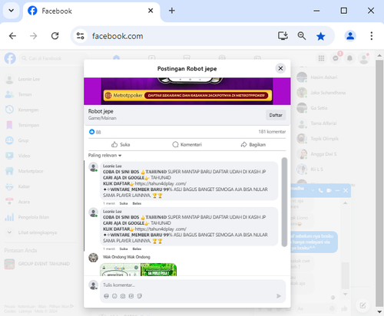Open the account profile picture menu
Image resolution: width=384 pixels, height=316 pixels.
click(364, 58)
